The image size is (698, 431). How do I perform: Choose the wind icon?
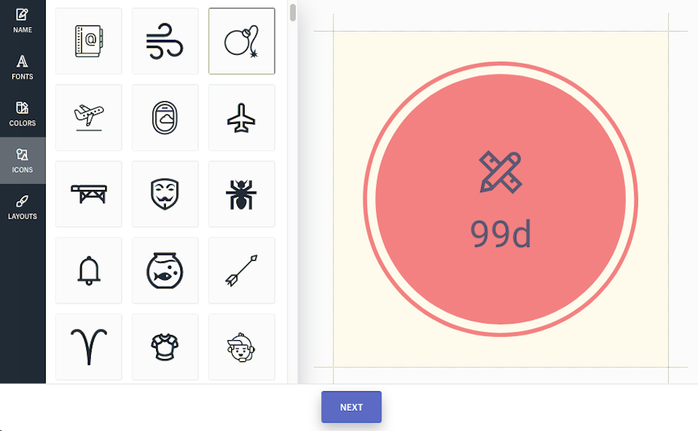tap(165, 41)
